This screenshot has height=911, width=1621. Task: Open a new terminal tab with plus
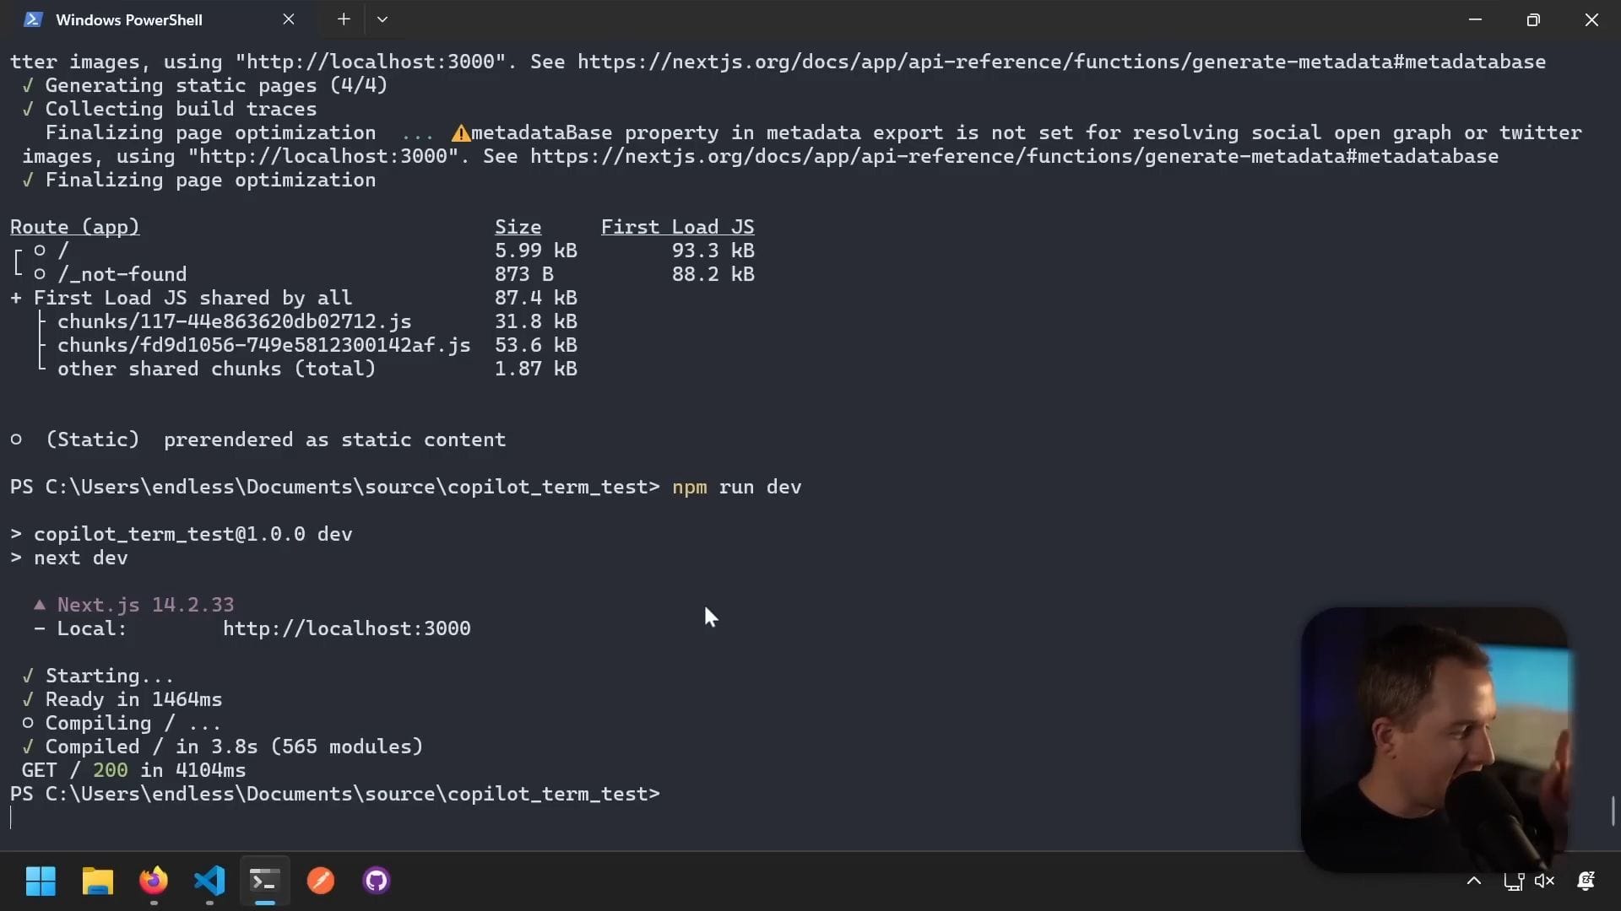(344, 19)
